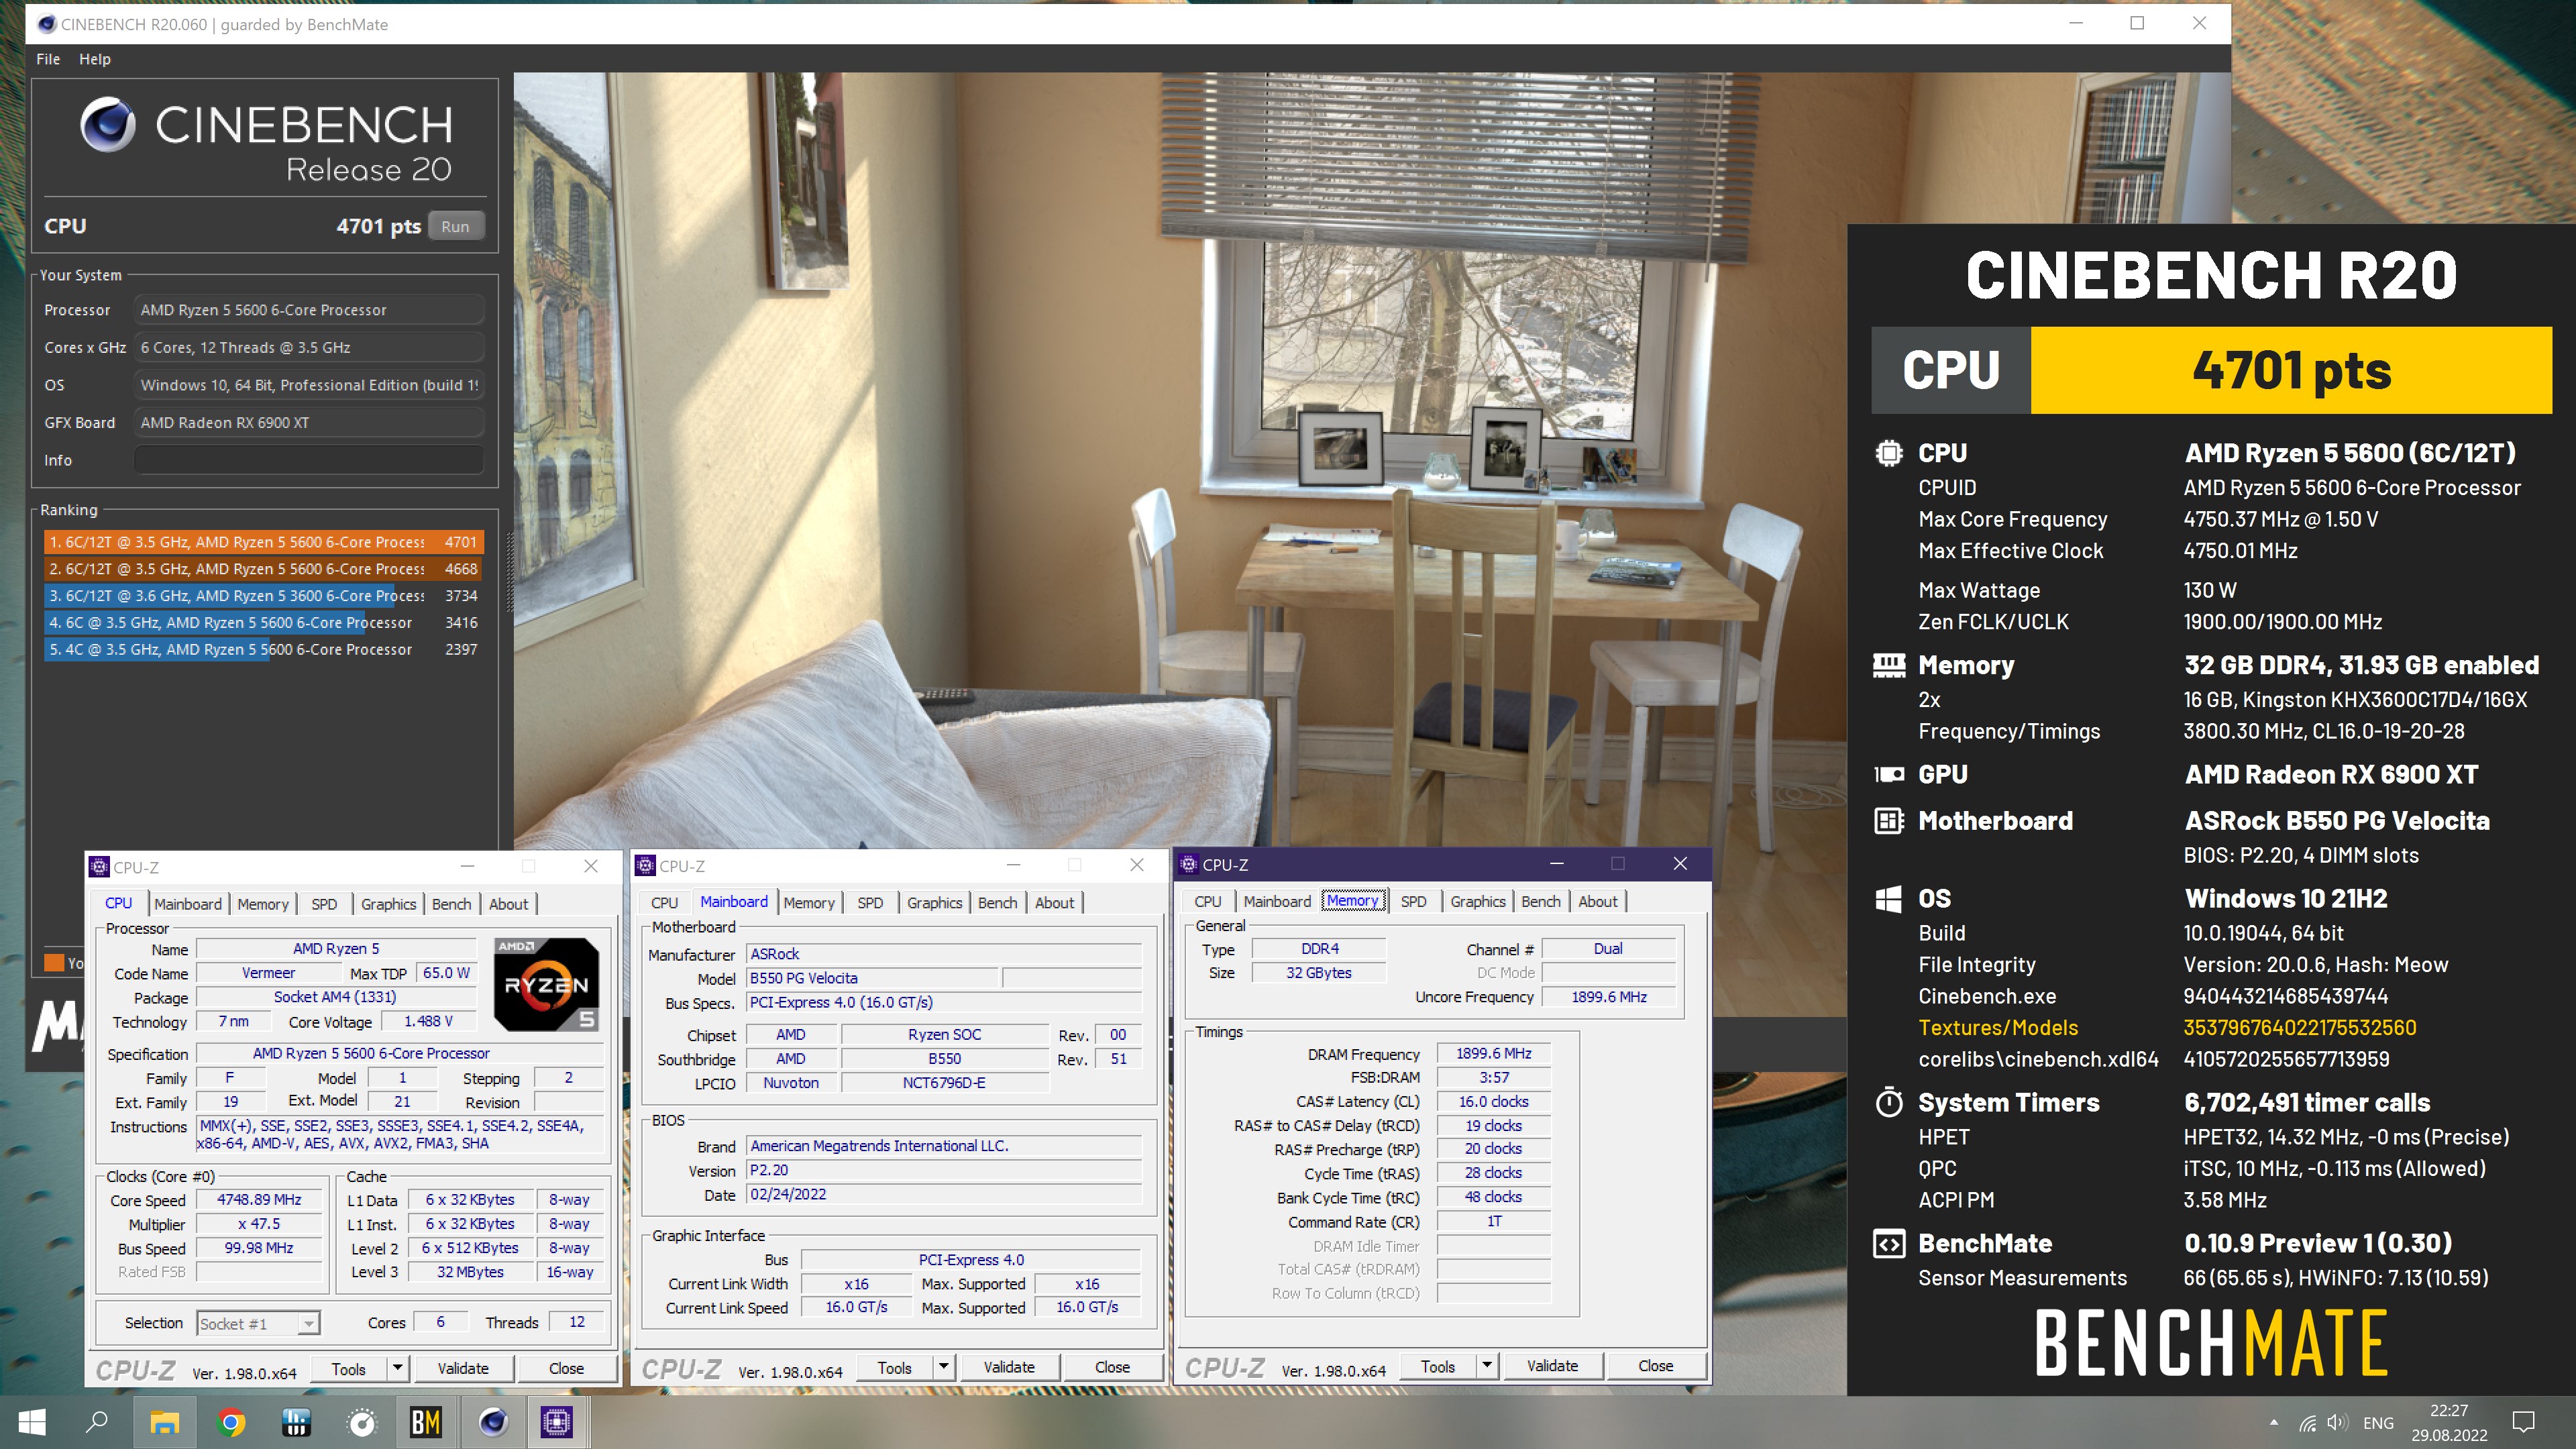Click yellow Textures/Models hash text

tap(2299, 1028)
